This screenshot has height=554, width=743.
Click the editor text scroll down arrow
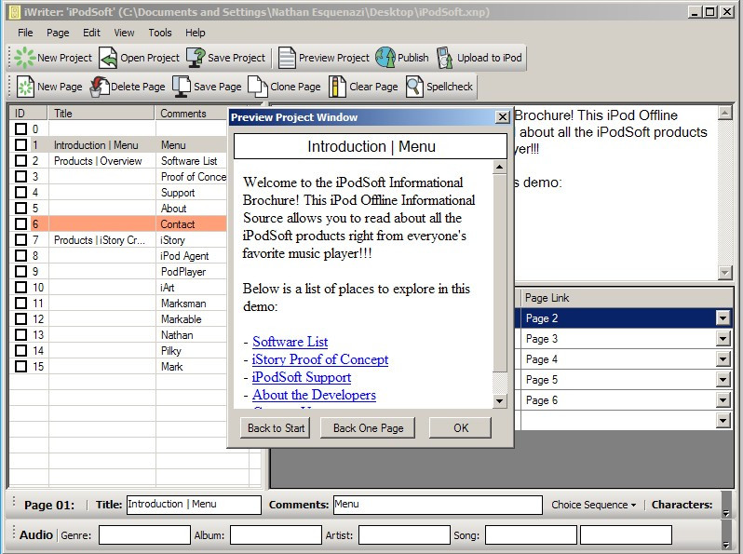click(725, 273)
